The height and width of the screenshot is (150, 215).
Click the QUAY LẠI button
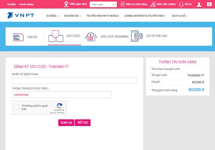click(66, 122)
